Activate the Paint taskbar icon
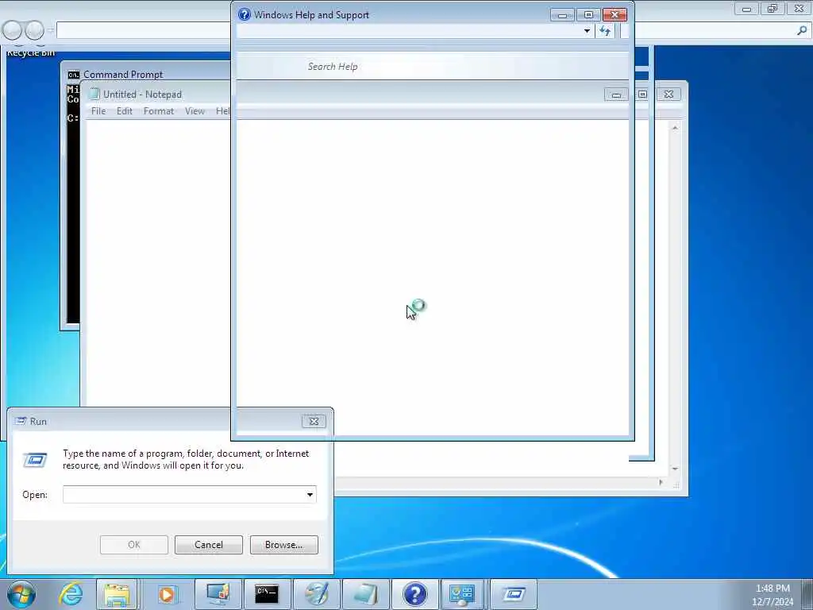 316,594
